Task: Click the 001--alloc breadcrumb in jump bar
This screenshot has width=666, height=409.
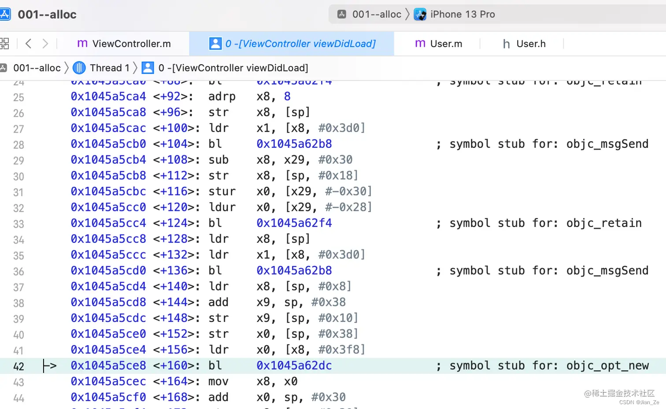Action: pyautogui.click(x=37, y=68)
